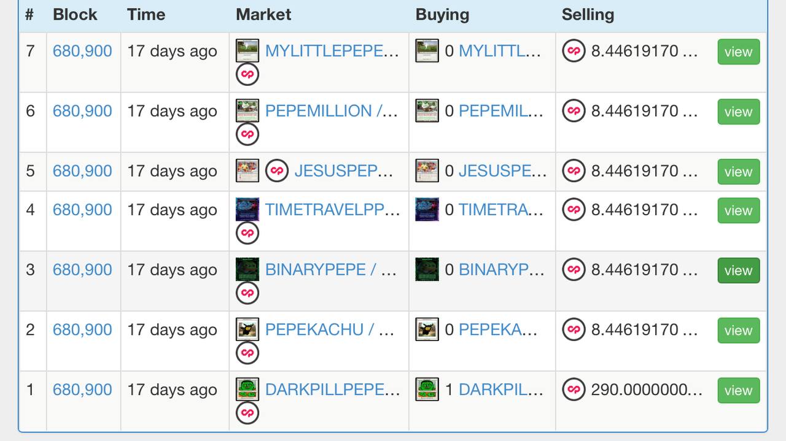Open the view button for BINARYPEPE row
Image resolution: width=786 pixels, height=441 pixels.
coord(738,270)
